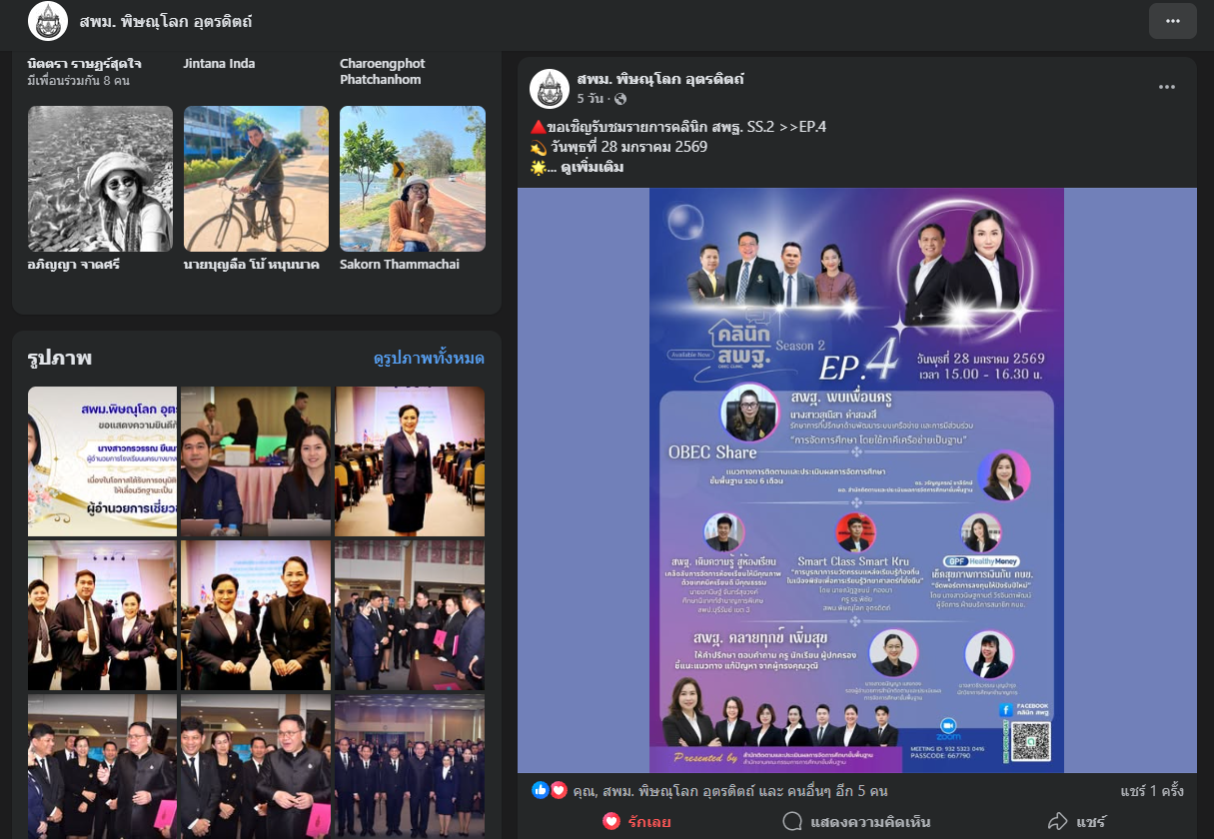The width and height of the screenshot is (1214, 839).
Task: Open second-row right photo of crowd in hall
Action: pos(410,615)
